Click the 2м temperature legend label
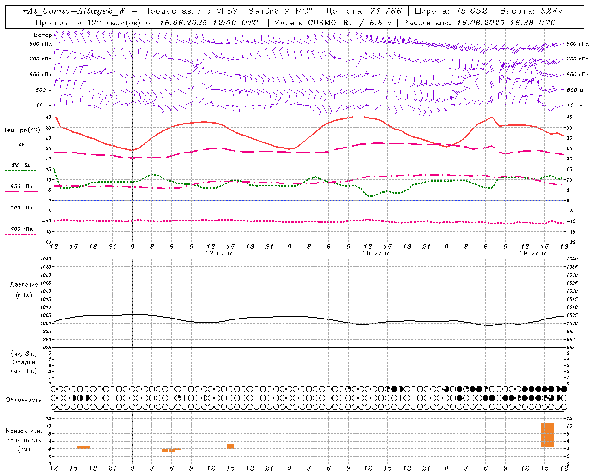591x472 pixels. pos(22,144)
